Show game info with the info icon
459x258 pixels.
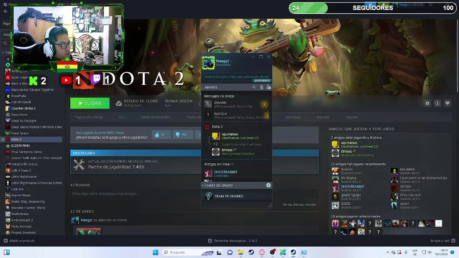pyautogui.click(x=437, y=103)
